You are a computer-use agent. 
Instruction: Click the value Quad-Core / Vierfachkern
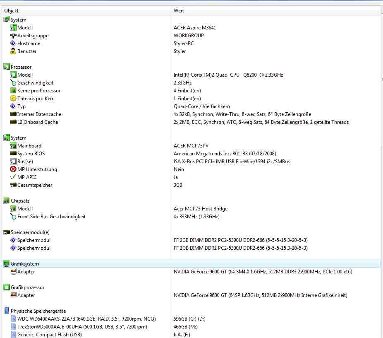(202, 106)
